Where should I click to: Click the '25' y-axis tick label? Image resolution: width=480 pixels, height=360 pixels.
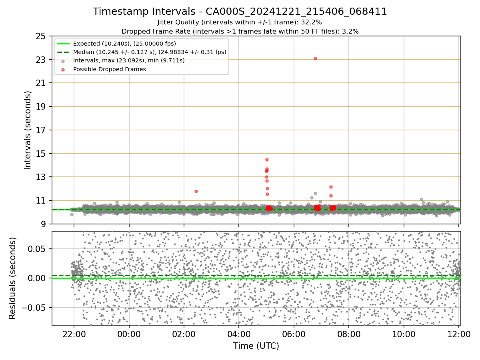tap(42, 36)
